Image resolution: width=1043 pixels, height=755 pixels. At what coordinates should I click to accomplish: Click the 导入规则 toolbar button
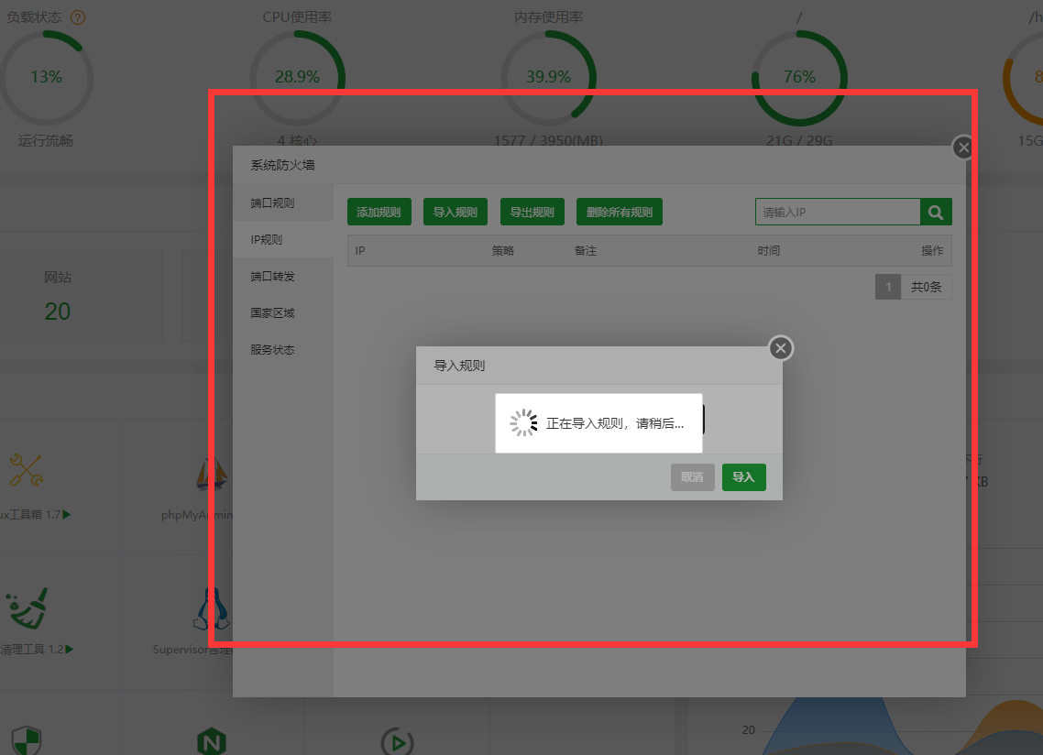pos(456,212)
